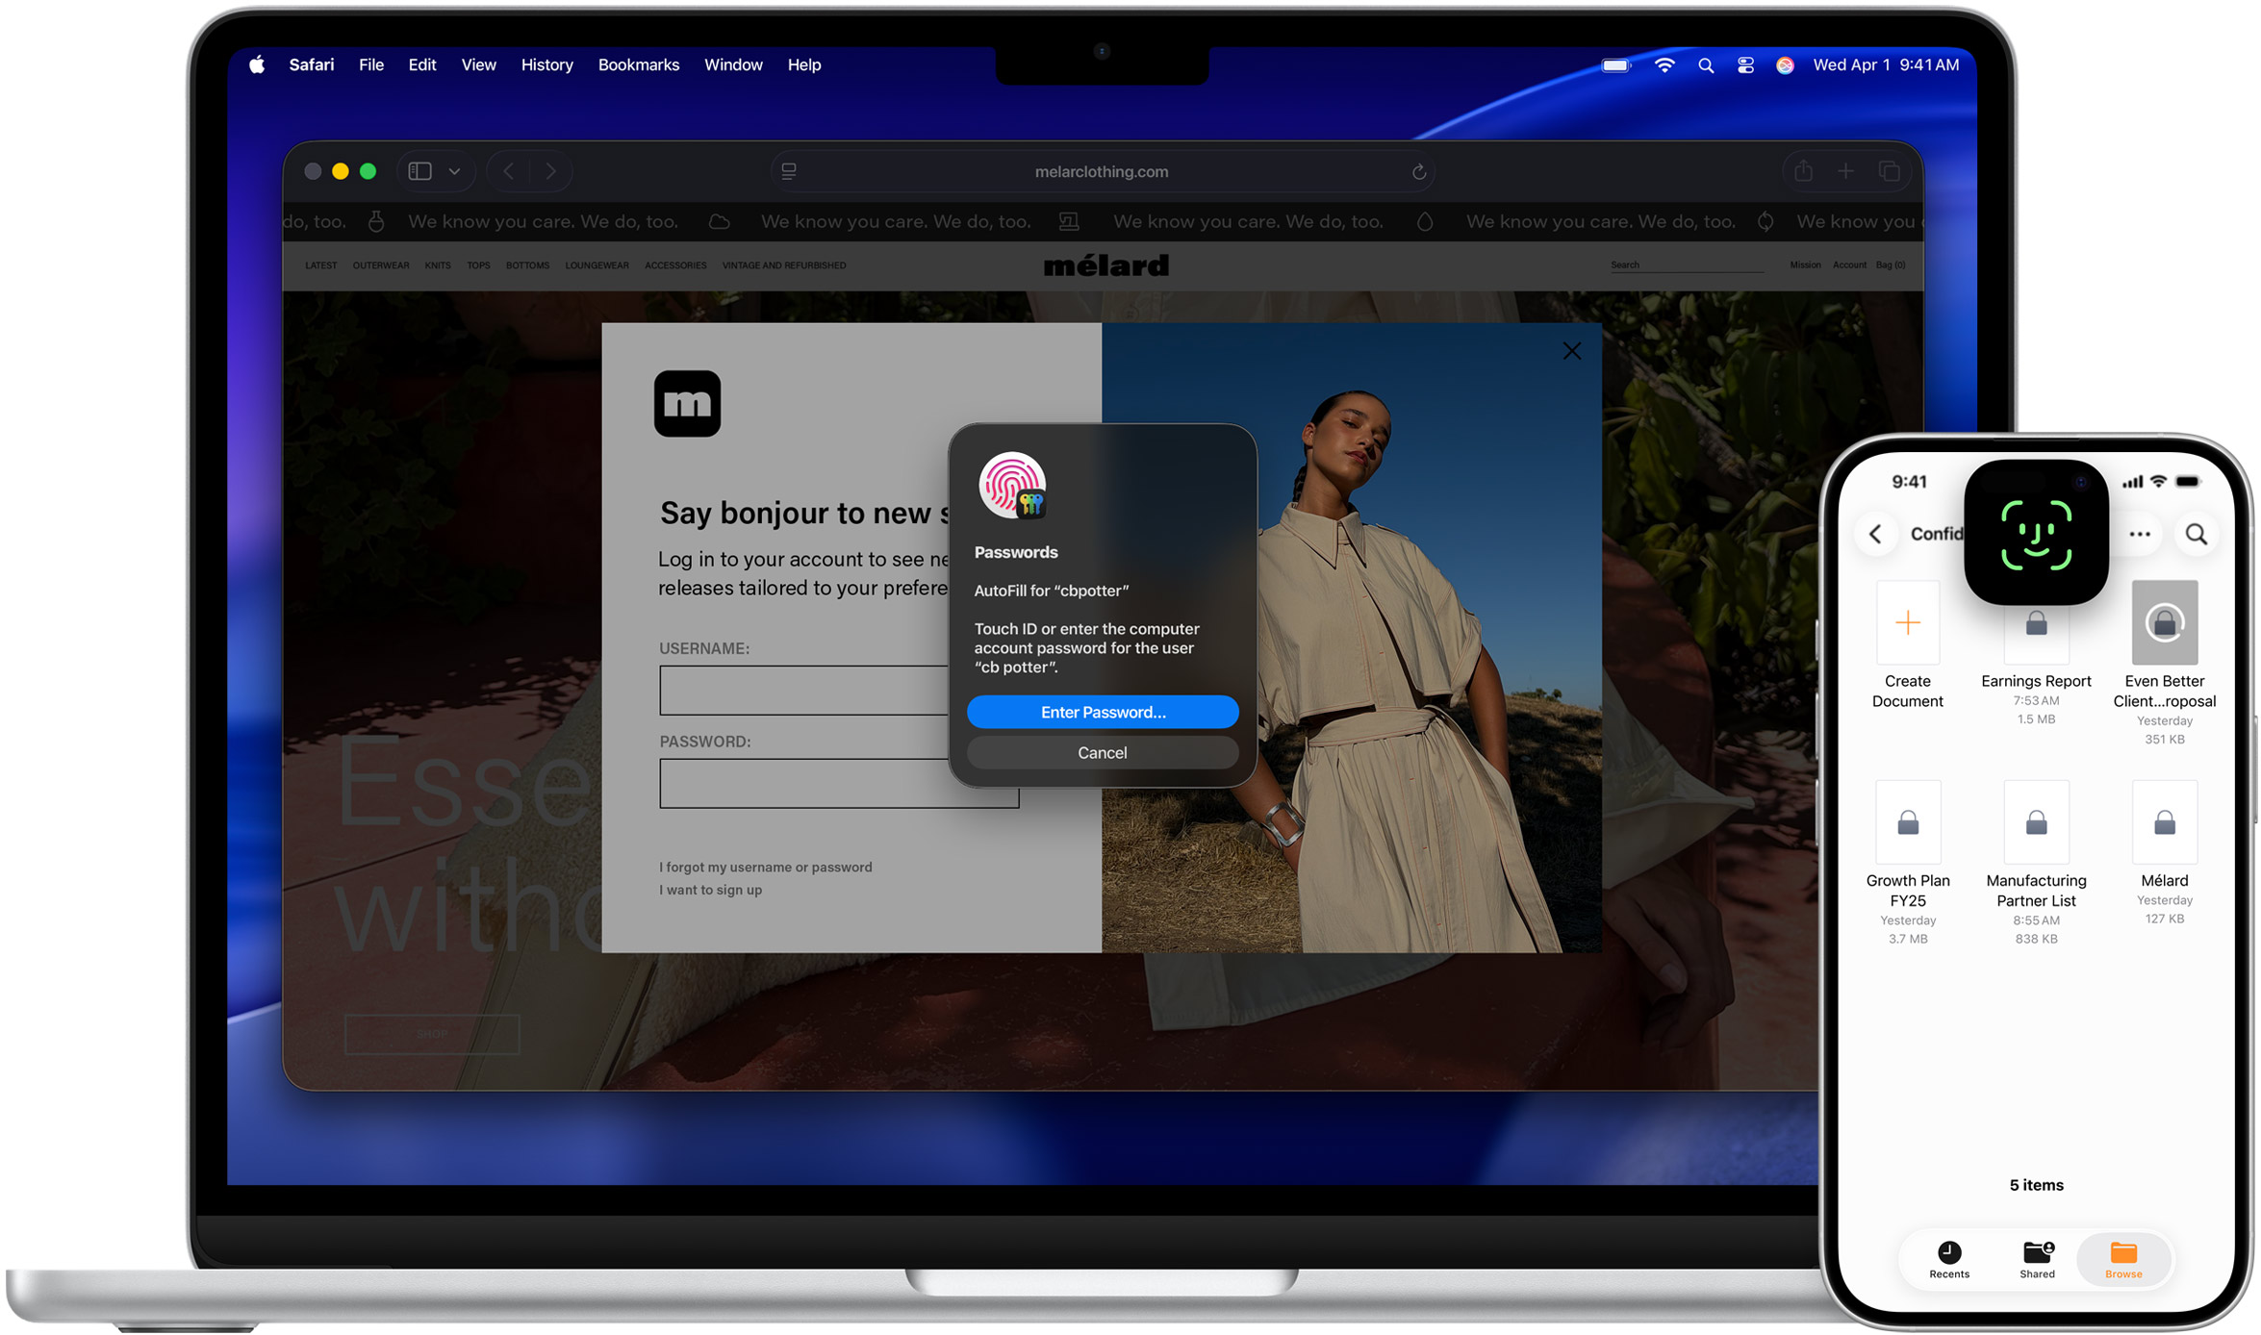
Task: Open Spotlight search in menu bar
Action: click(1706, 64)
